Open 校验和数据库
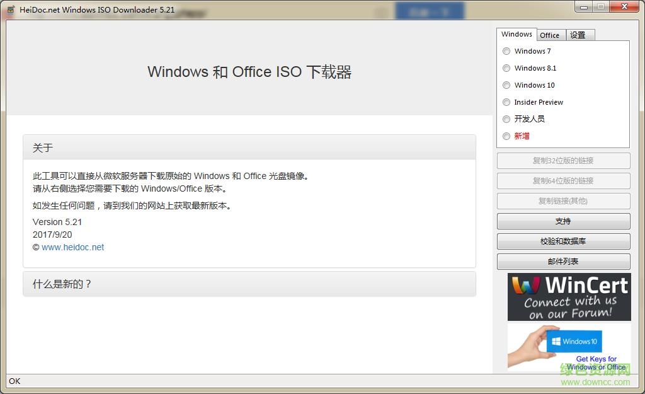Viewport: 645px width, 394px height. coord(563,241)
